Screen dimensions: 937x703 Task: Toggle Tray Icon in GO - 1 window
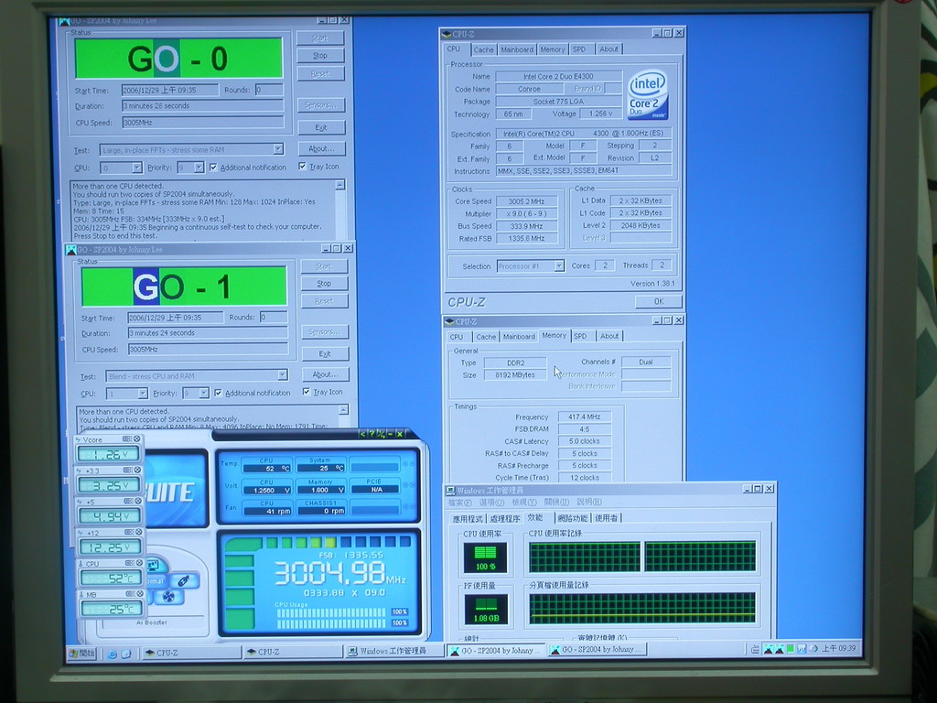tap(307, 392)
